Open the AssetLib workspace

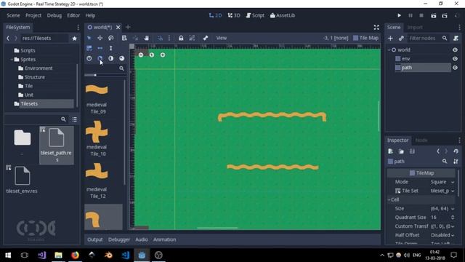click(x=283, y=15)
